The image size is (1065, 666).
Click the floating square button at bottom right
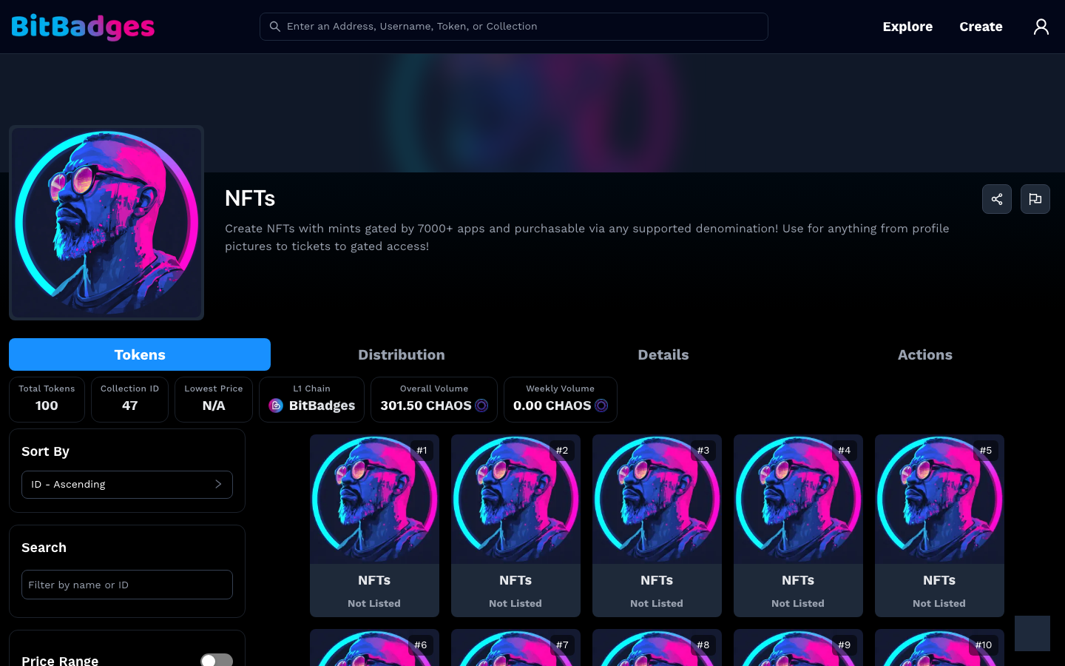tap(1032, 633)
